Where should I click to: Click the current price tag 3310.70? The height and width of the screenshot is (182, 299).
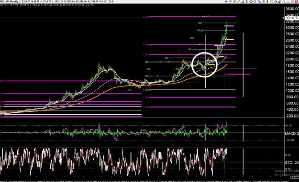point(292,18)
